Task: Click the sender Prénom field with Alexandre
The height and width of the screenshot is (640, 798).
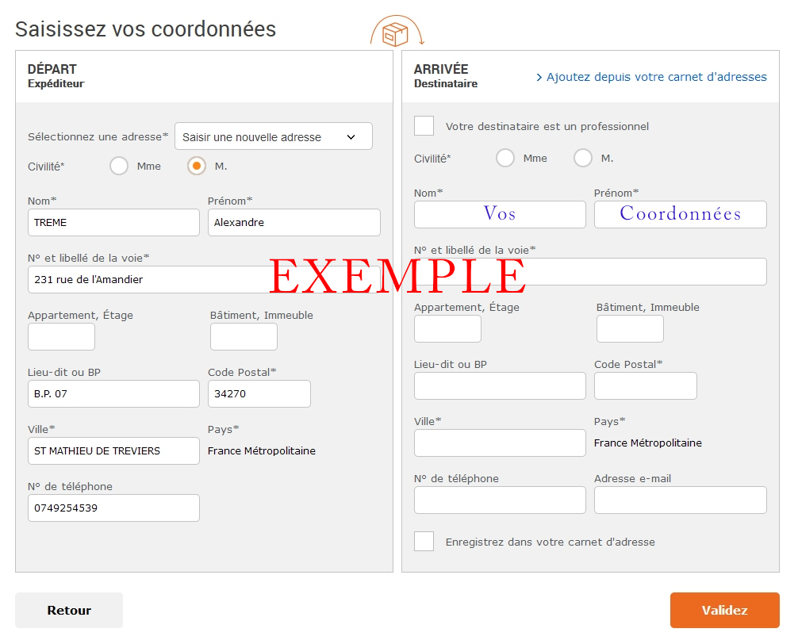Action: pyautogui.click(x=293, y=223)
